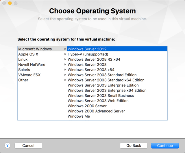
Task: Select Novell NetWare from OS list
Action: pos(32,65)
